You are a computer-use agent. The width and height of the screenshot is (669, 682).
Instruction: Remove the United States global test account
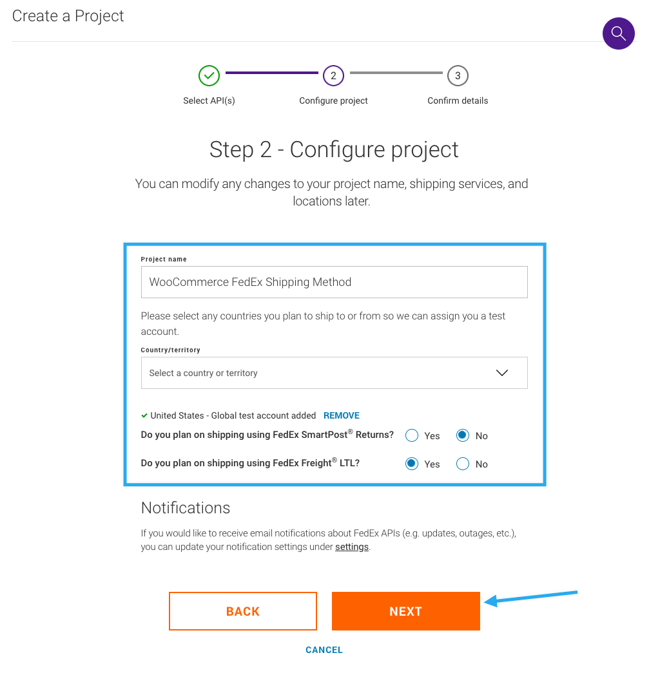(341, 415)
